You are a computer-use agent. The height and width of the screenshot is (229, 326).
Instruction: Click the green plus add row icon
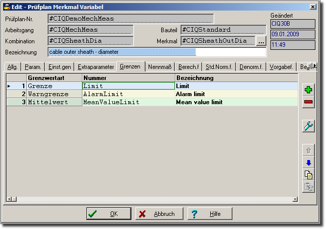click(x=308, y=90)
